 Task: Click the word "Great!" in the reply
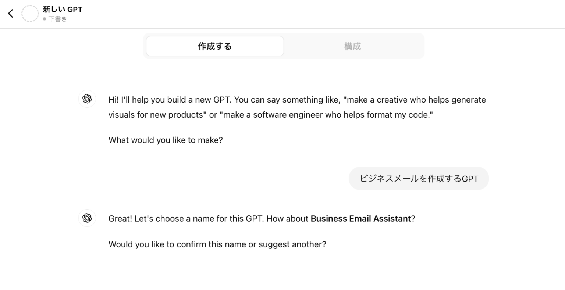pyautogui.click(x=120, y=219)
